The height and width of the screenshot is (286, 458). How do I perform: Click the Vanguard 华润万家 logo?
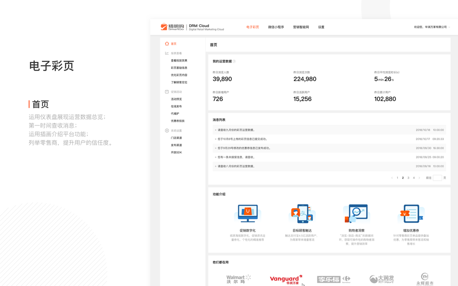(x=286, y=279)
